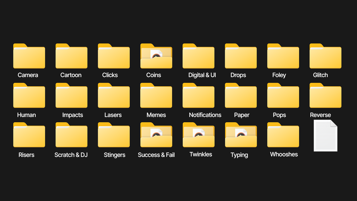Click the "Pops" name label

279,115
